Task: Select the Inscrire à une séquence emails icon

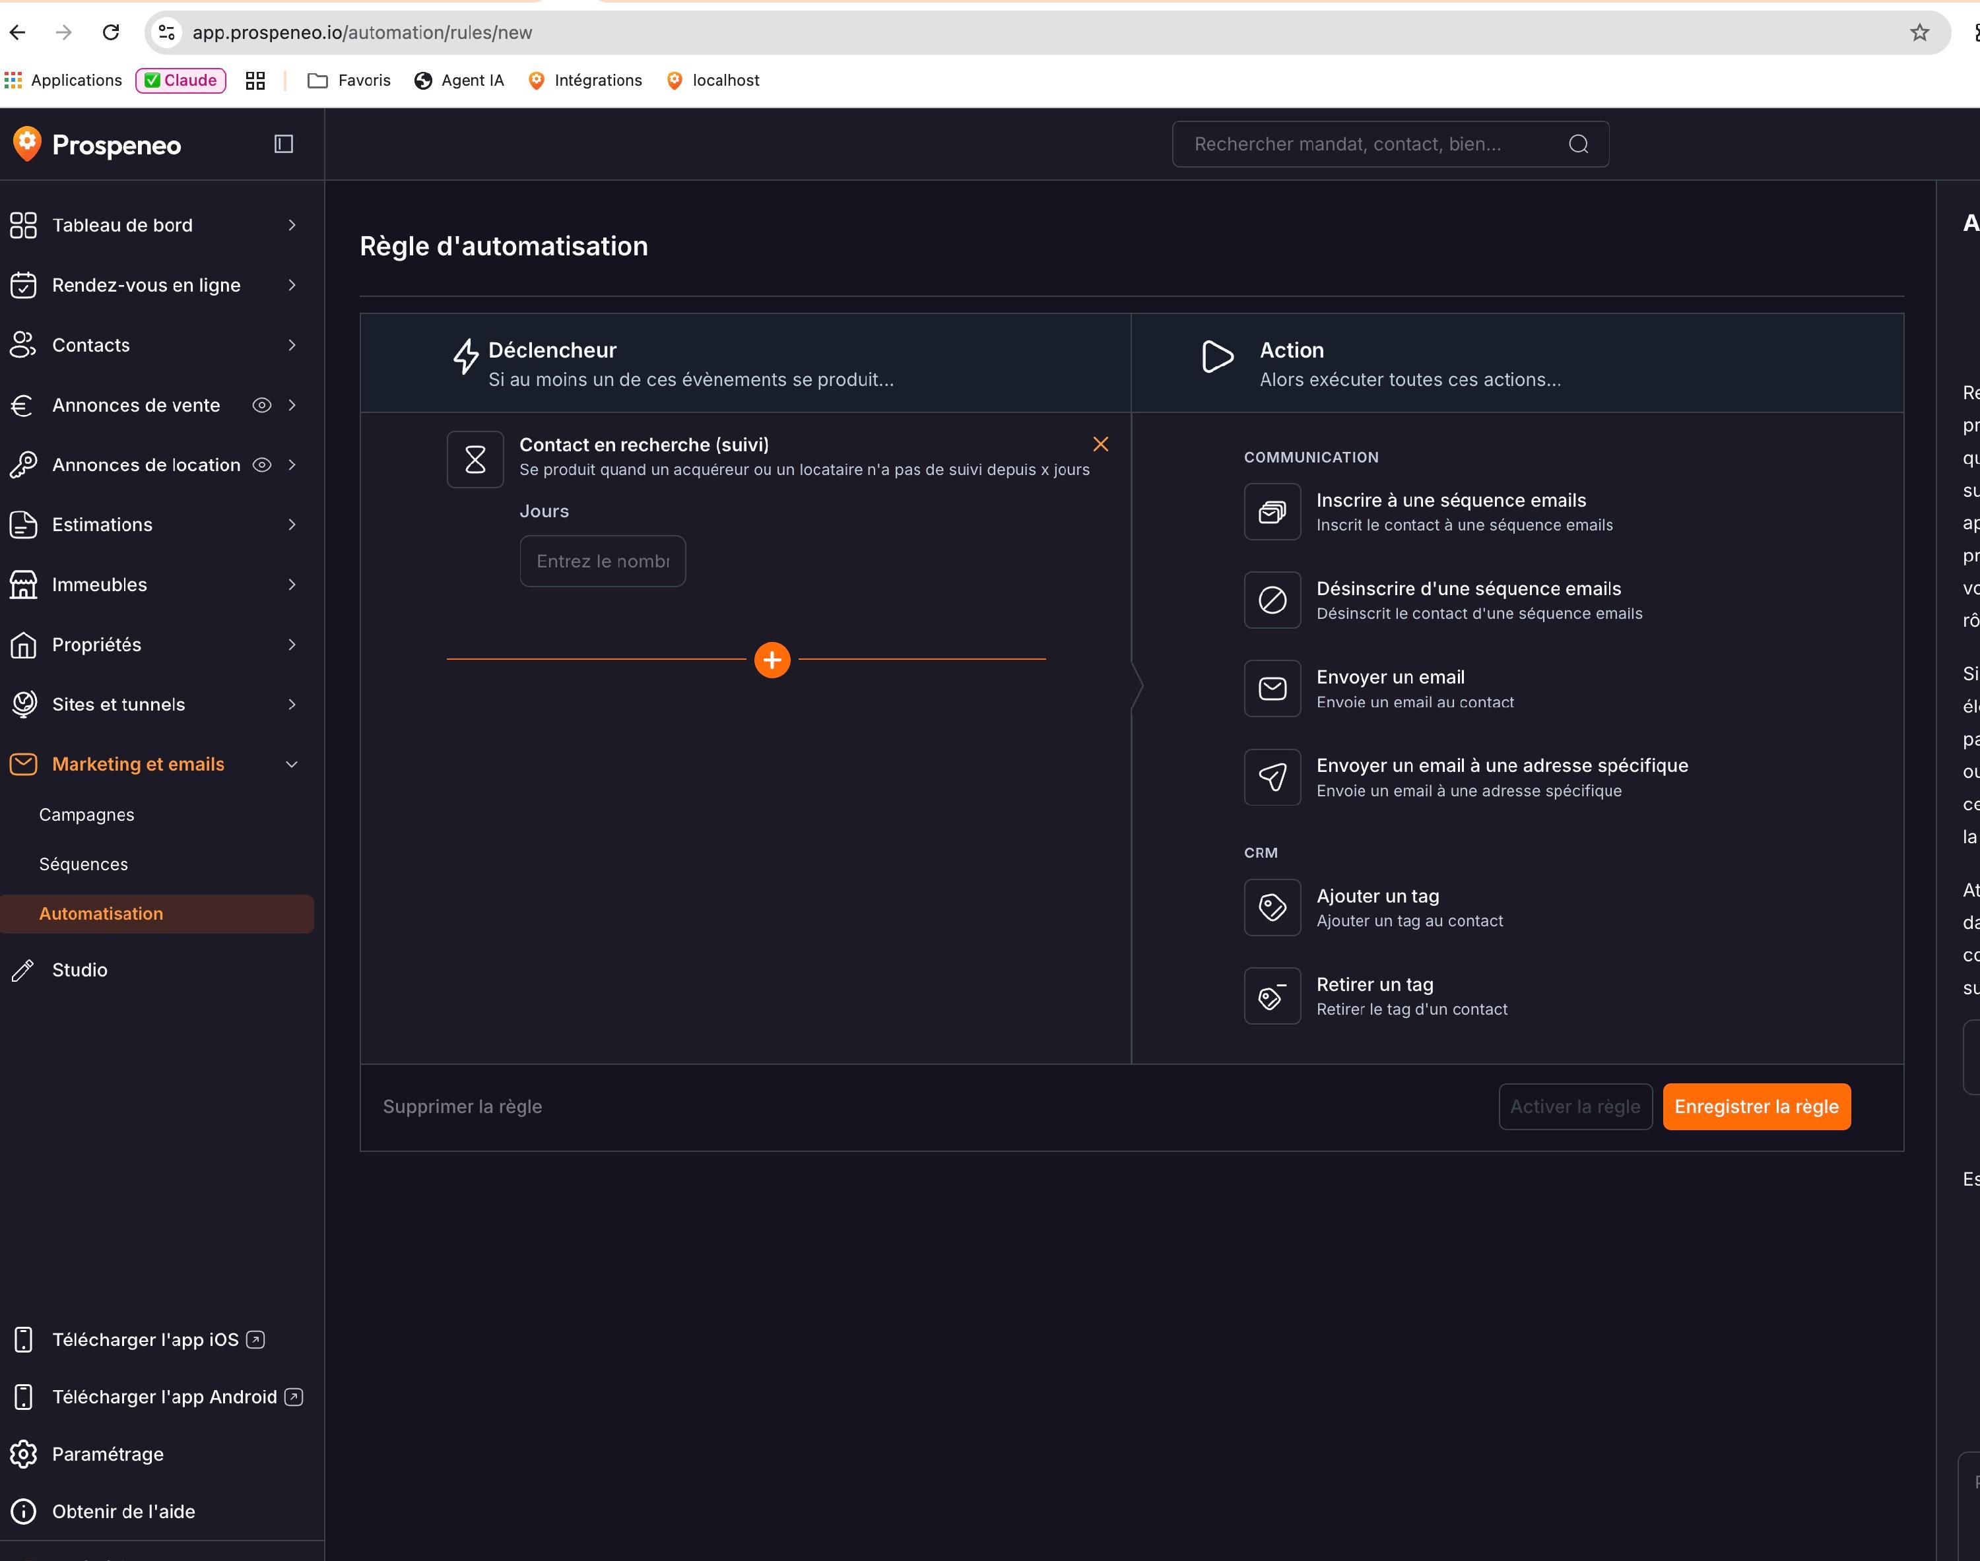Action: point(1272,511)
